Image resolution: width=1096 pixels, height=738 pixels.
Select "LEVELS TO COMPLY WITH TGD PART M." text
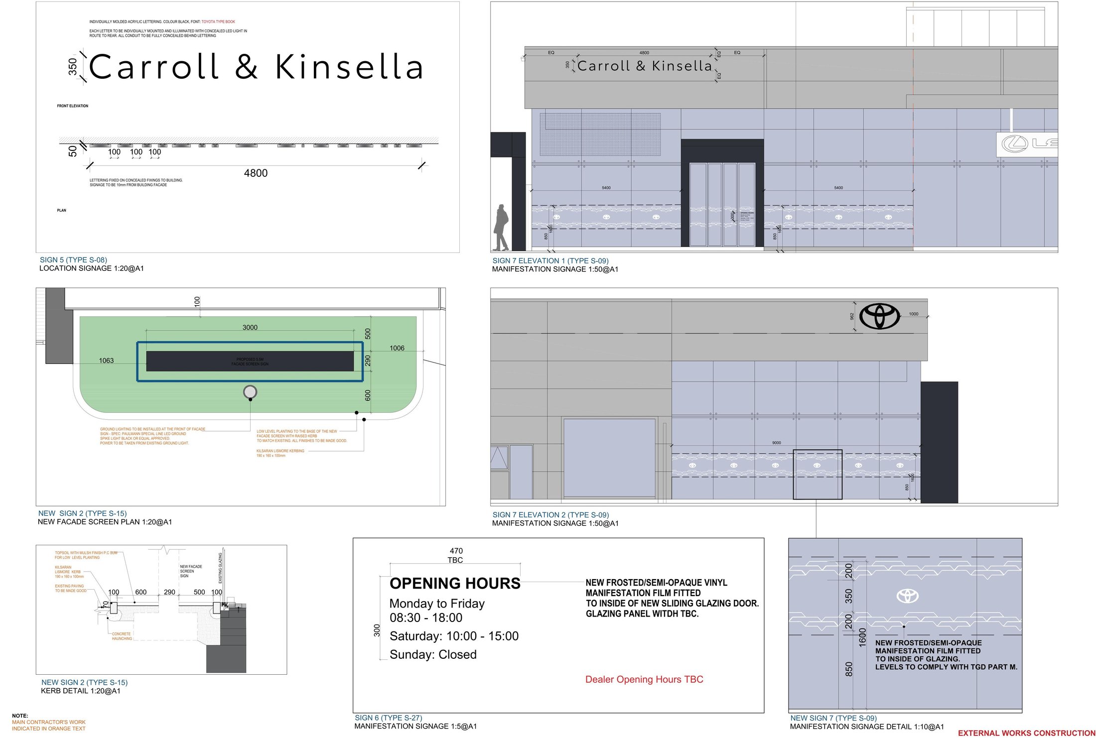(947, 667)
